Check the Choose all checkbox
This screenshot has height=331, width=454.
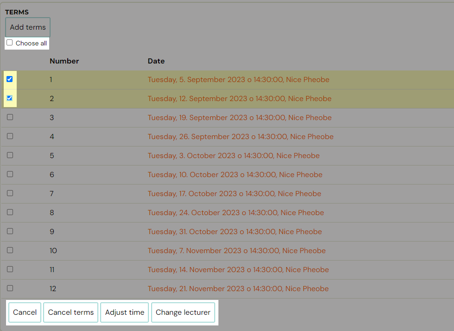10,43
